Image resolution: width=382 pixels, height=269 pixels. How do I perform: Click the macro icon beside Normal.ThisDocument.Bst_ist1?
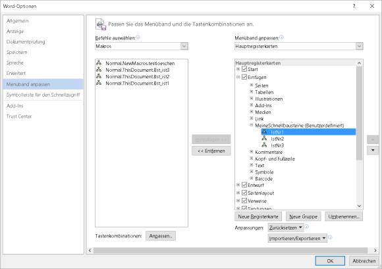click(x=99, y=83)
